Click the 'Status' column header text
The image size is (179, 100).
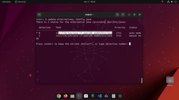(133, 27)
